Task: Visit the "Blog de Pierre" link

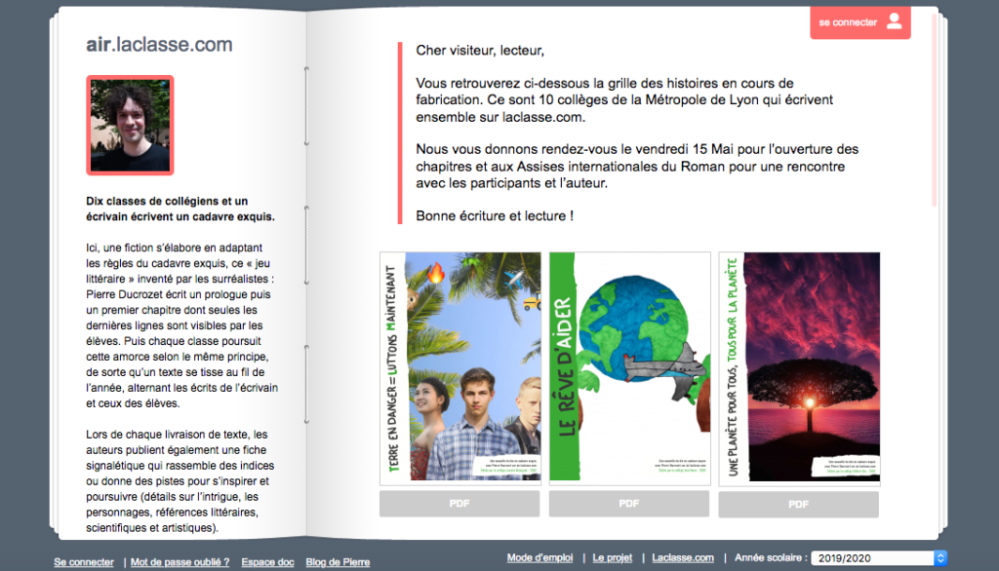Action: tap(338, 562)
